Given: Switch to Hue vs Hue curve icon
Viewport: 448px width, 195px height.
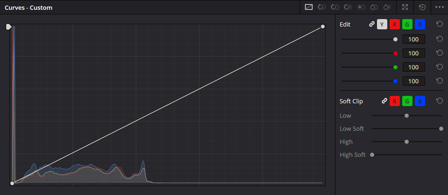Looking at the screenshot, I should coord(322,7).
